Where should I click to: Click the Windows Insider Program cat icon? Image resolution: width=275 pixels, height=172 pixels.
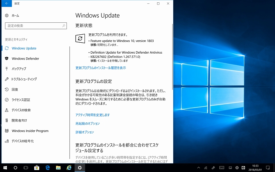7,131
